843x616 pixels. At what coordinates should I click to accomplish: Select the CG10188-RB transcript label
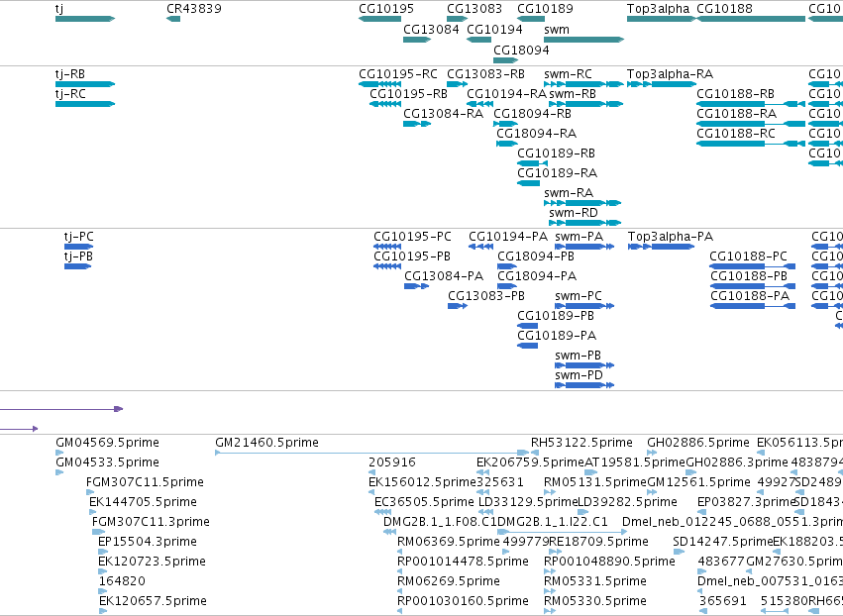coord(735,94)
